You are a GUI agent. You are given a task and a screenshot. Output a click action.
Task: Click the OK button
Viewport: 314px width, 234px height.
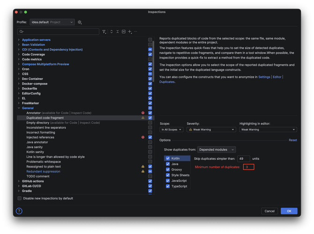coord(289,211)
